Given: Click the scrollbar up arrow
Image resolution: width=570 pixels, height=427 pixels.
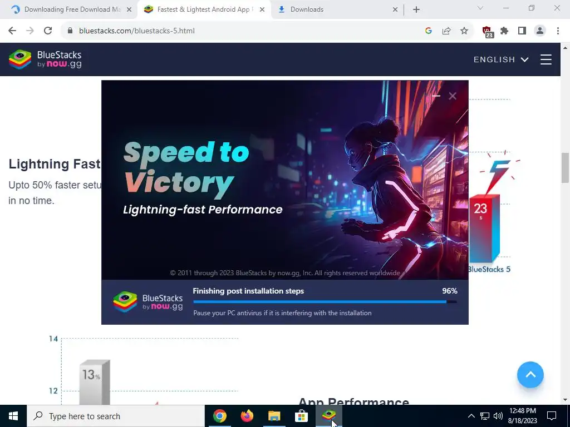Looking at the screenshot, I should pyautogui.click(x=566, y=47).
